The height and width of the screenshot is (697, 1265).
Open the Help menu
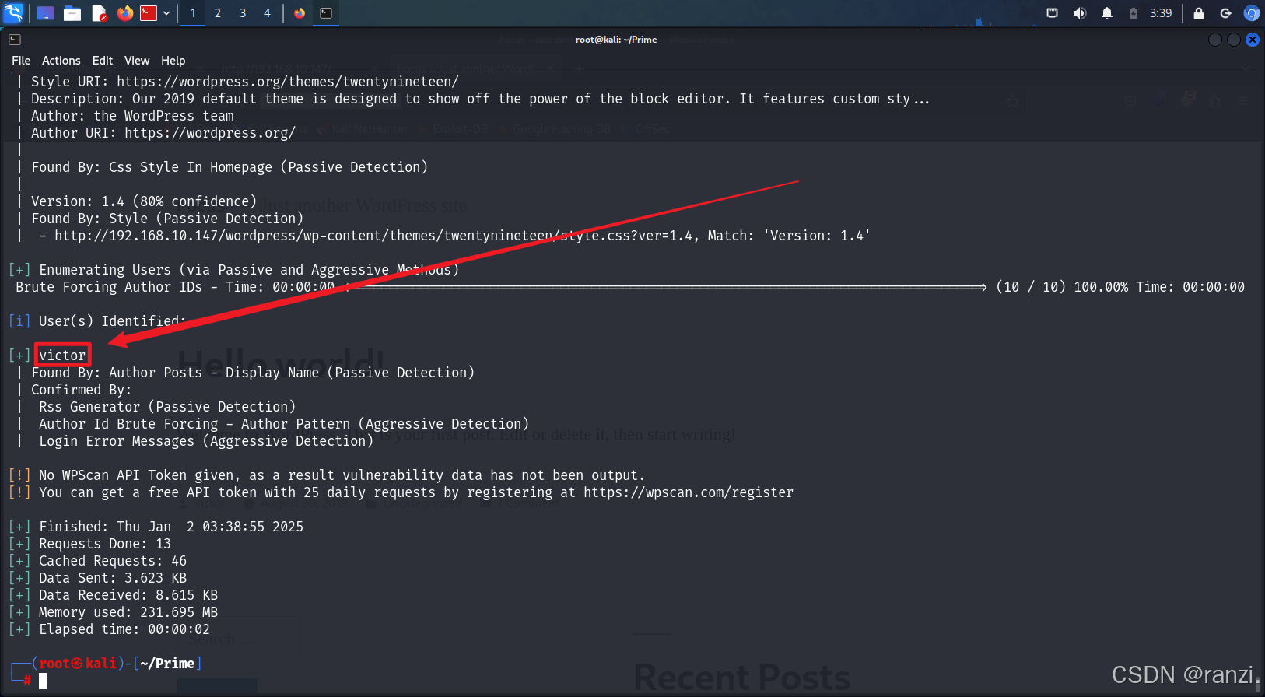click(173, 61)
